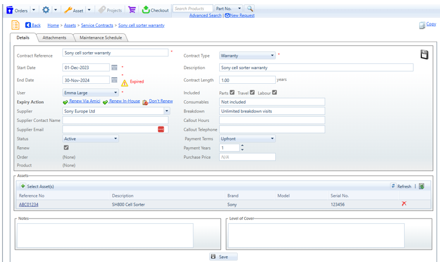
Task: Click the Sony cell sorter warranty breadcrumb
Action: 141,25
